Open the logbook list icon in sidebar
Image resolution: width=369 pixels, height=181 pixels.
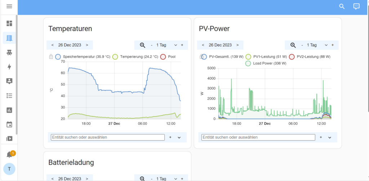point(9,96)
